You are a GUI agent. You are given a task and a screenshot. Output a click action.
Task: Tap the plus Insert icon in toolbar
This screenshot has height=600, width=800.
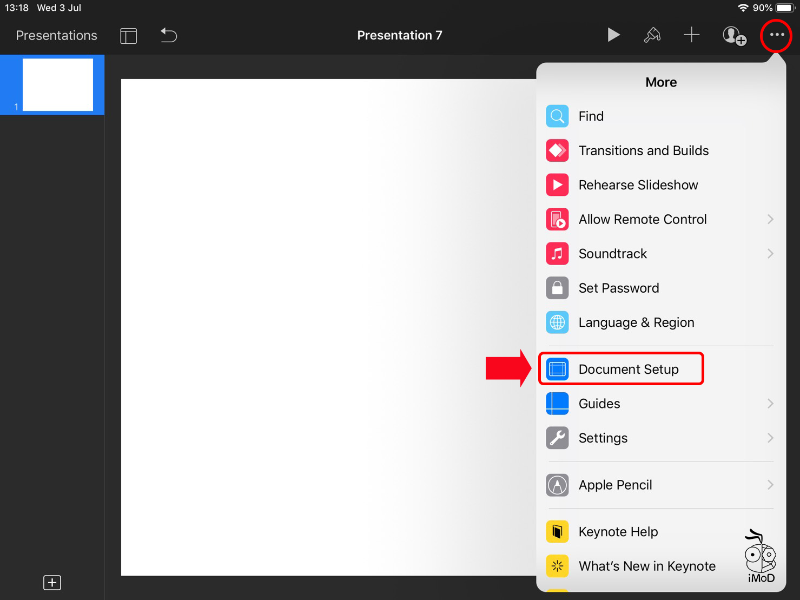coord(691,35)
